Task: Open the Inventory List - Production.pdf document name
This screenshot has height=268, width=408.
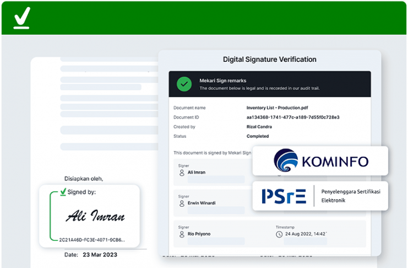Action: coord(277,108)
